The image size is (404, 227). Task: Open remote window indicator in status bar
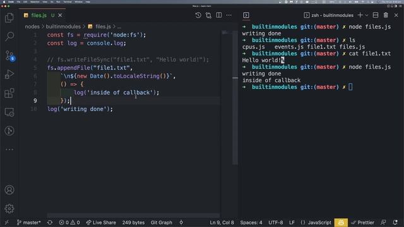click(x=7, y=223)
